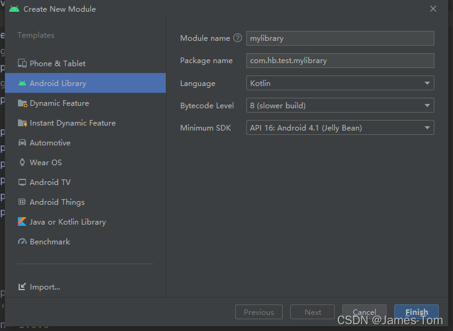Image resolution: width=453 pixels, height=331 pixels.
Task: Click the Minimum SDK label
Action: [205, 127]
